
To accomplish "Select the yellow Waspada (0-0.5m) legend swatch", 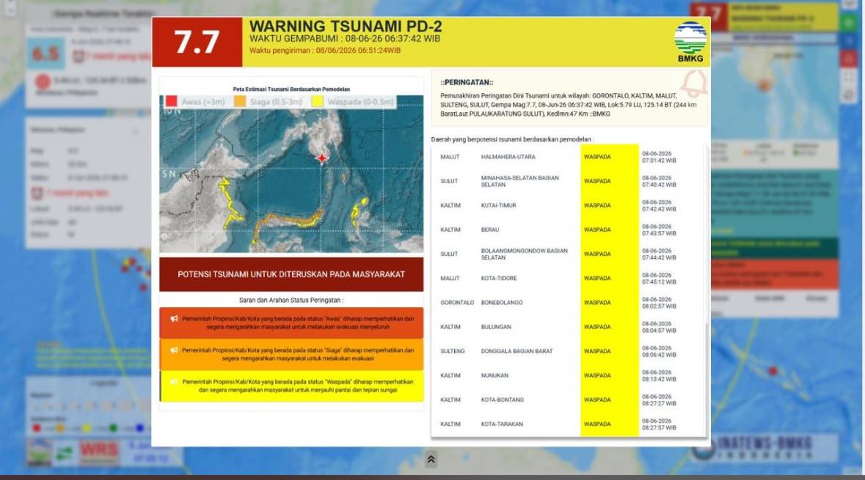I will [x=317, y=101].
